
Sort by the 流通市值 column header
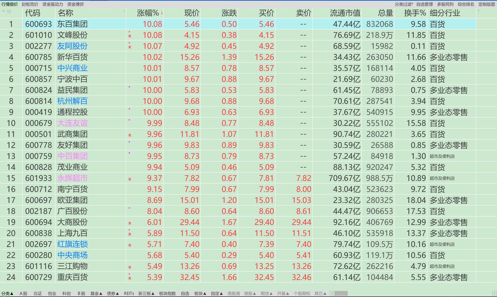345,13
